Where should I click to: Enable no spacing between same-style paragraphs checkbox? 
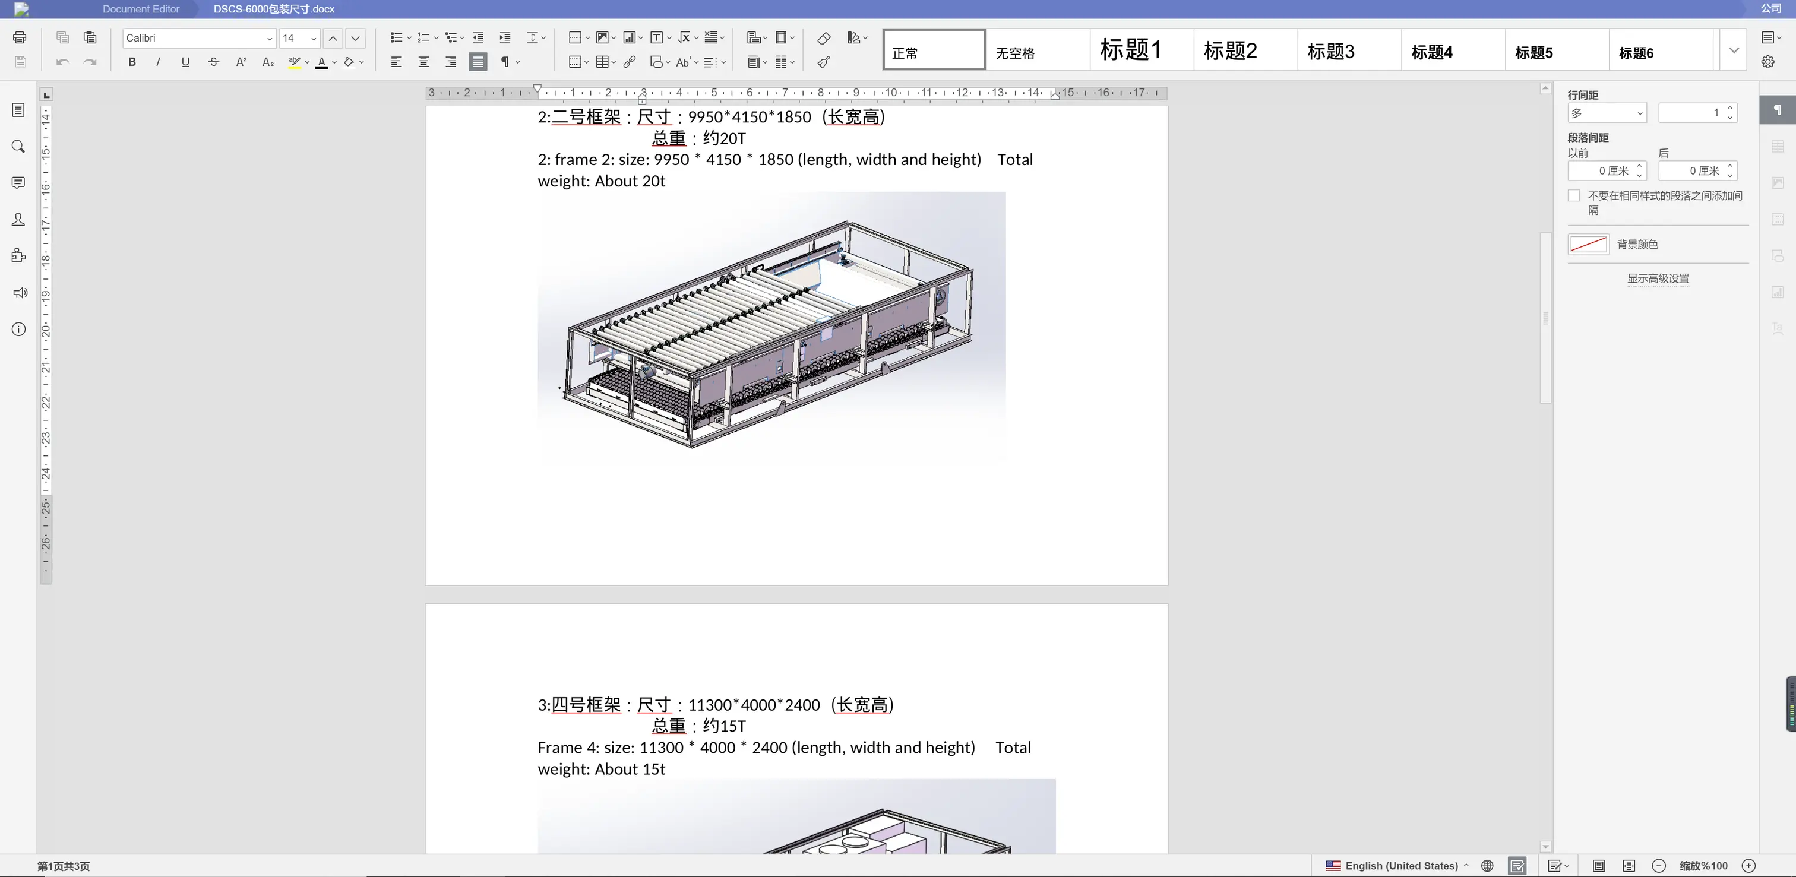(1574, 196)
